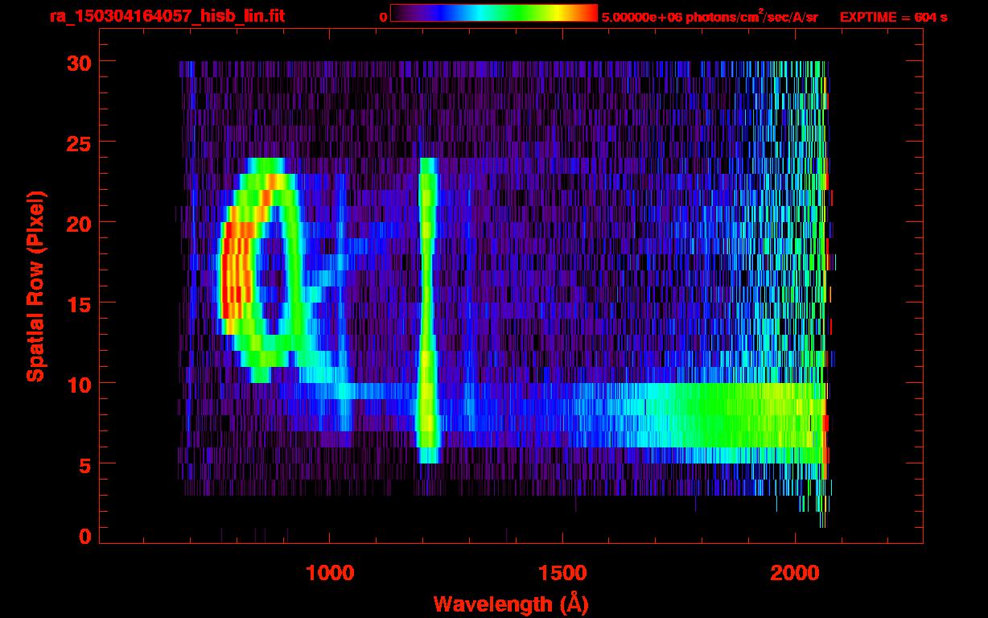This screenshot has height=618, width=988.
Task: Click the x-axis tick label 2000
Action: click(x=795, y=572)
